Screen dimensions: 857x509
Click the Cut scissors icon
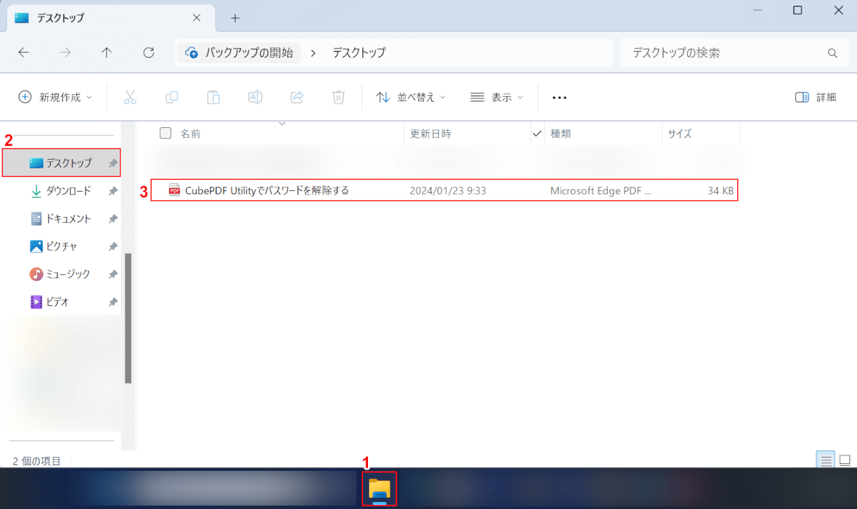[130, 97]
